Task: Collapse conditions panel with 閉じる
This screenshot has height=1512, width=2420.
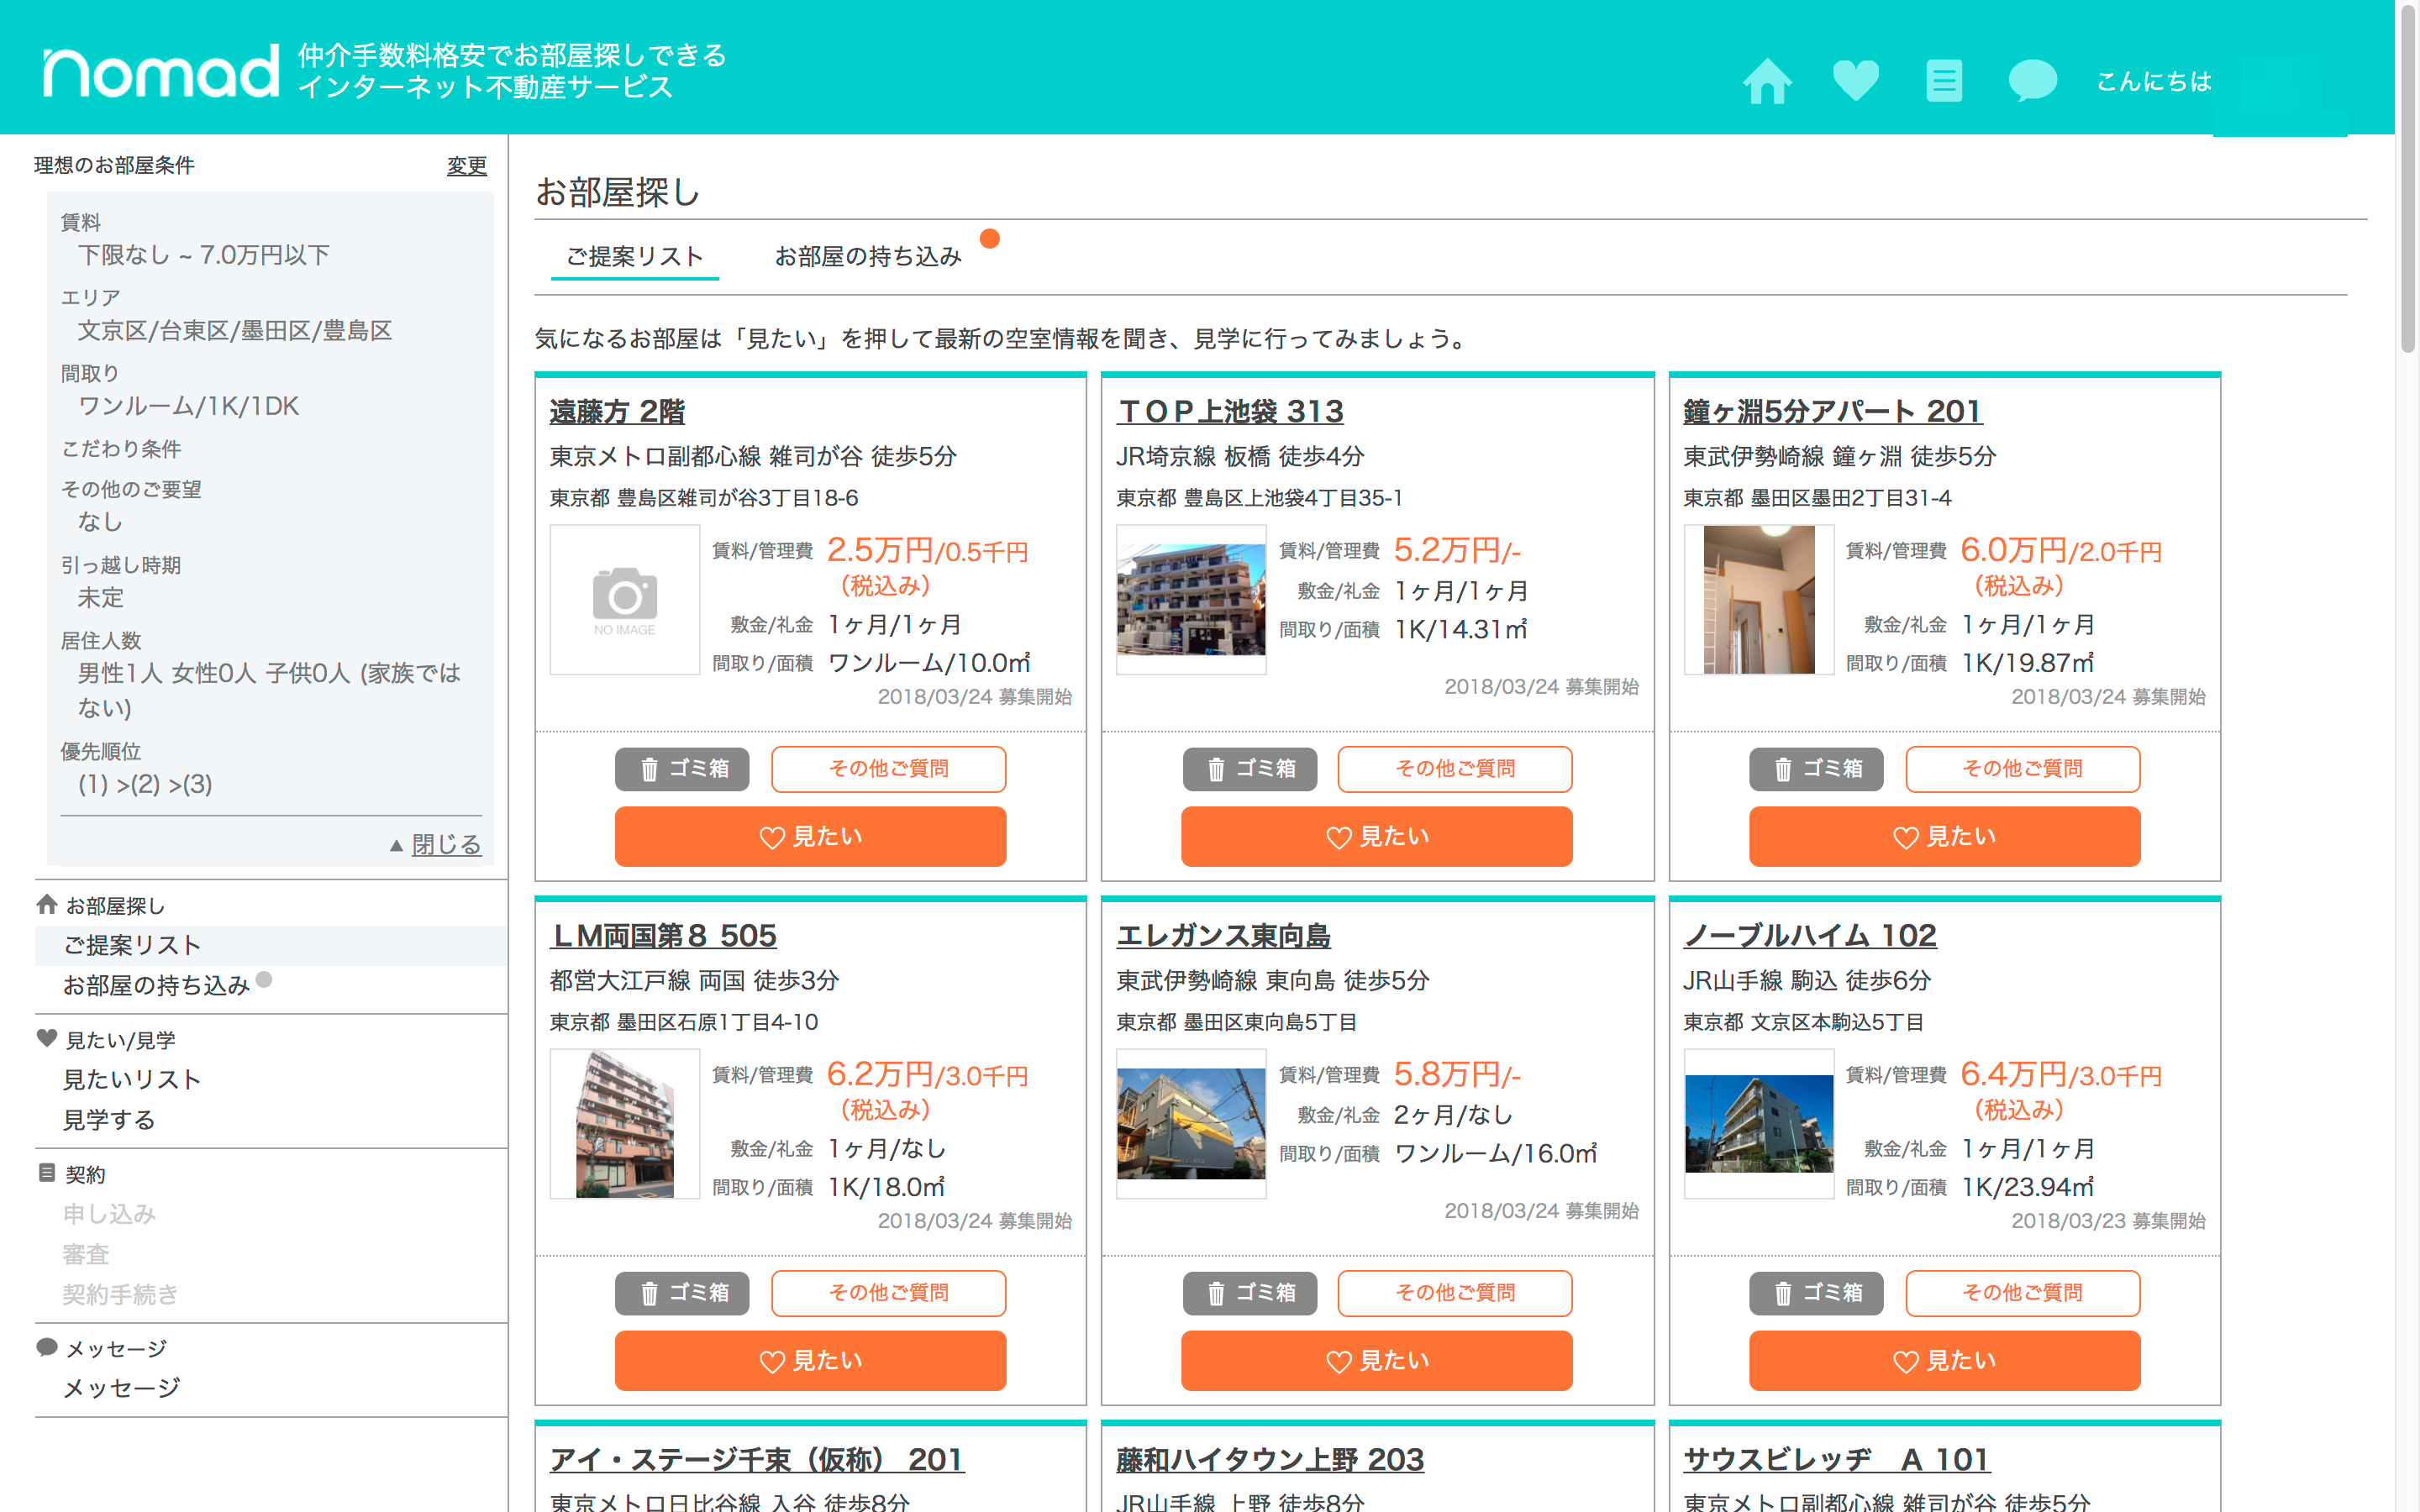Action: 445,845
